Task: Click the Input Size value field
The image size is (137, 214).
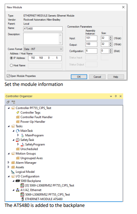Action: pos(105,38)
